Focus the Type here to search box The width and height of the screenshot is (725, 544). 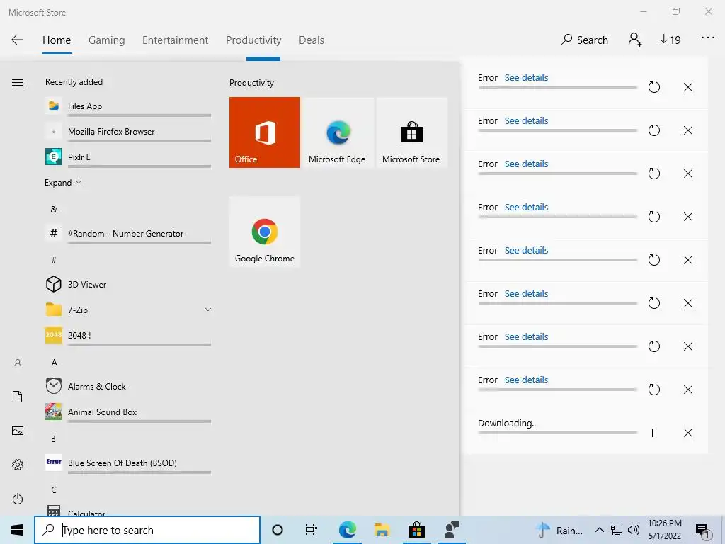(x=147, y=530)
